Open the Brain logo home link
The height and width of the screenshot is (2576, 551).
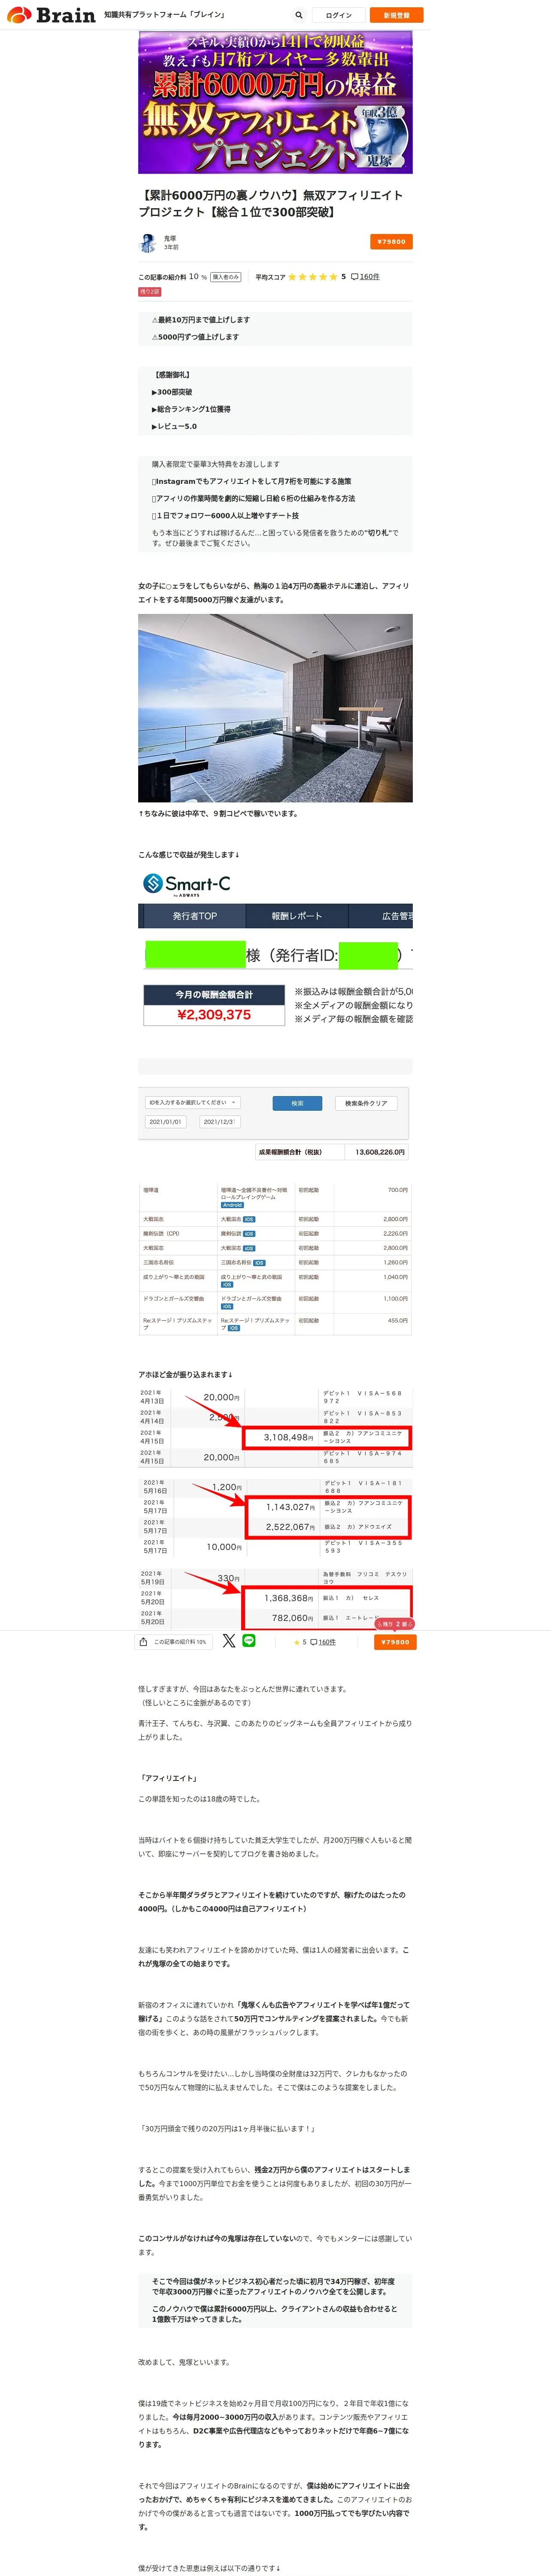point(52,15)
